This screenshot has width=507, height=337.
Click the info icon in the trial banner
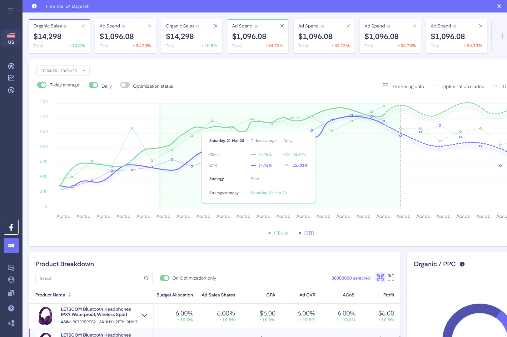click(x=34, y=6)
